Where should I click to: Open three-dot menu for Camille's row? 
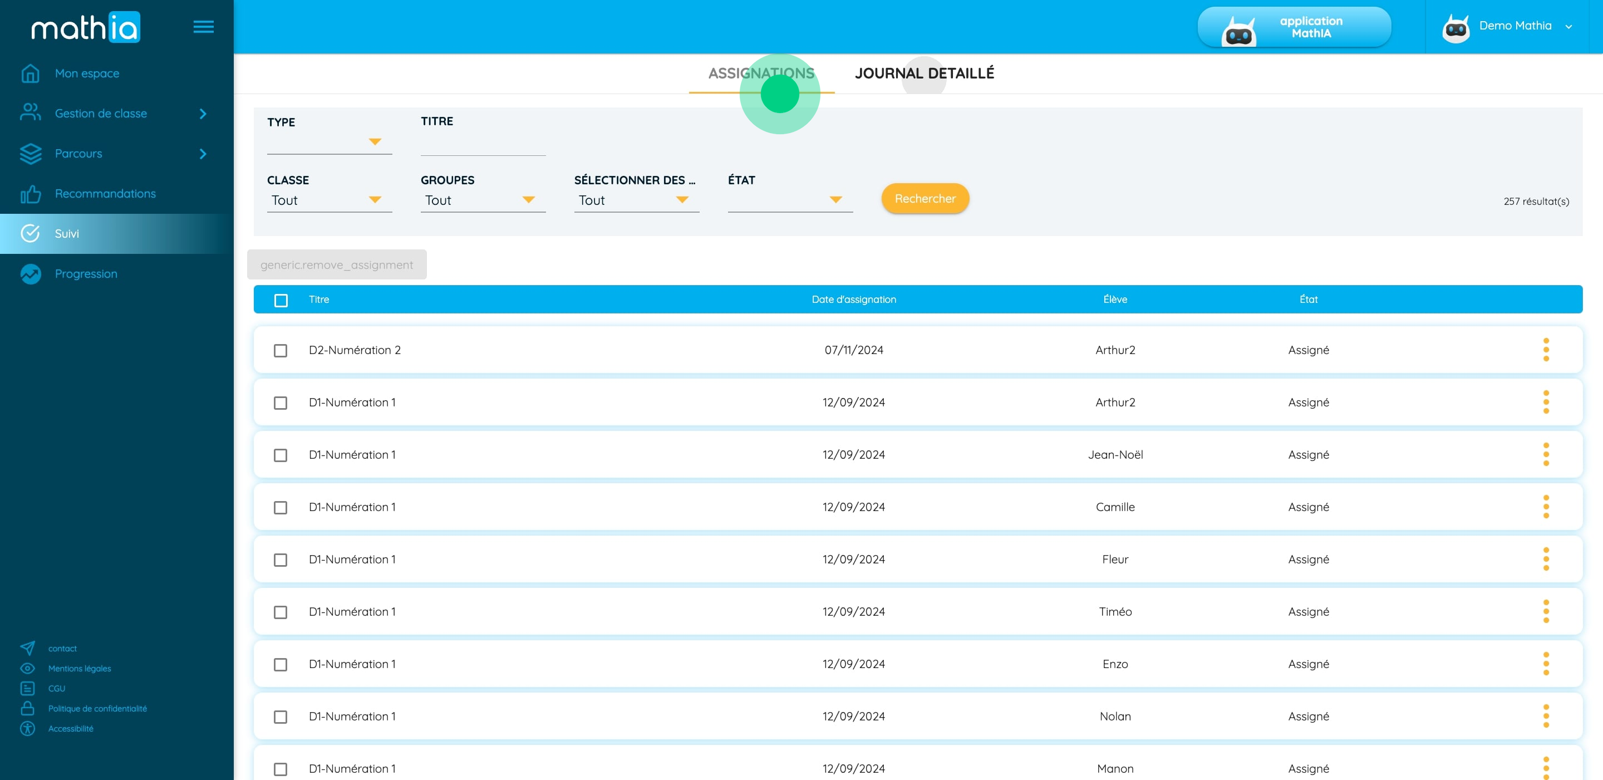pyautogui.click(x=1545, y=507)
